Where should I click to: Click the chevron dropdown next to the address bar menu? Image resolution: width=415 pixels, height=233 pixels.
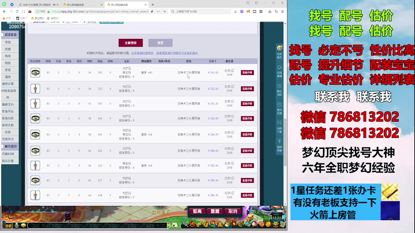coord(164,11)
